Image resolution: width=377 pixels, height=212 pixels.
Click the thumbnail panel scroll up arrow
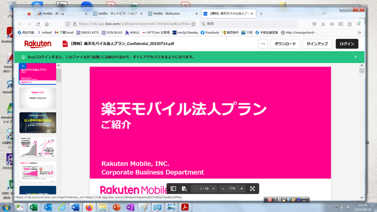(x=59, y=65)
